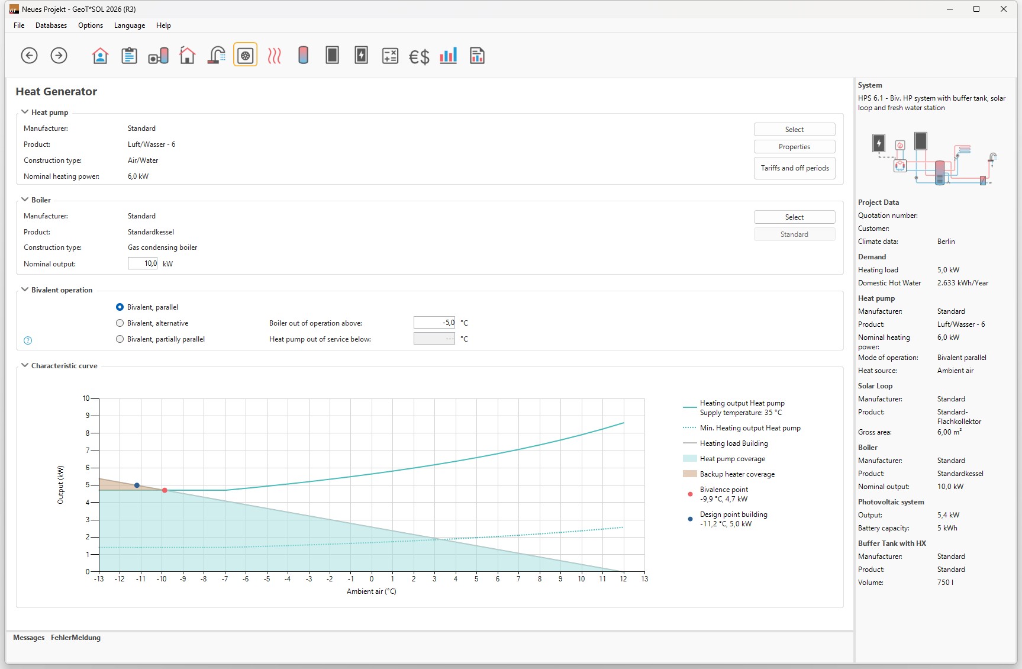Viewport: 1022px width, 669px height.
Task: Select the Bivalent, partially parallel option
Action: click(x=120, y=339)
